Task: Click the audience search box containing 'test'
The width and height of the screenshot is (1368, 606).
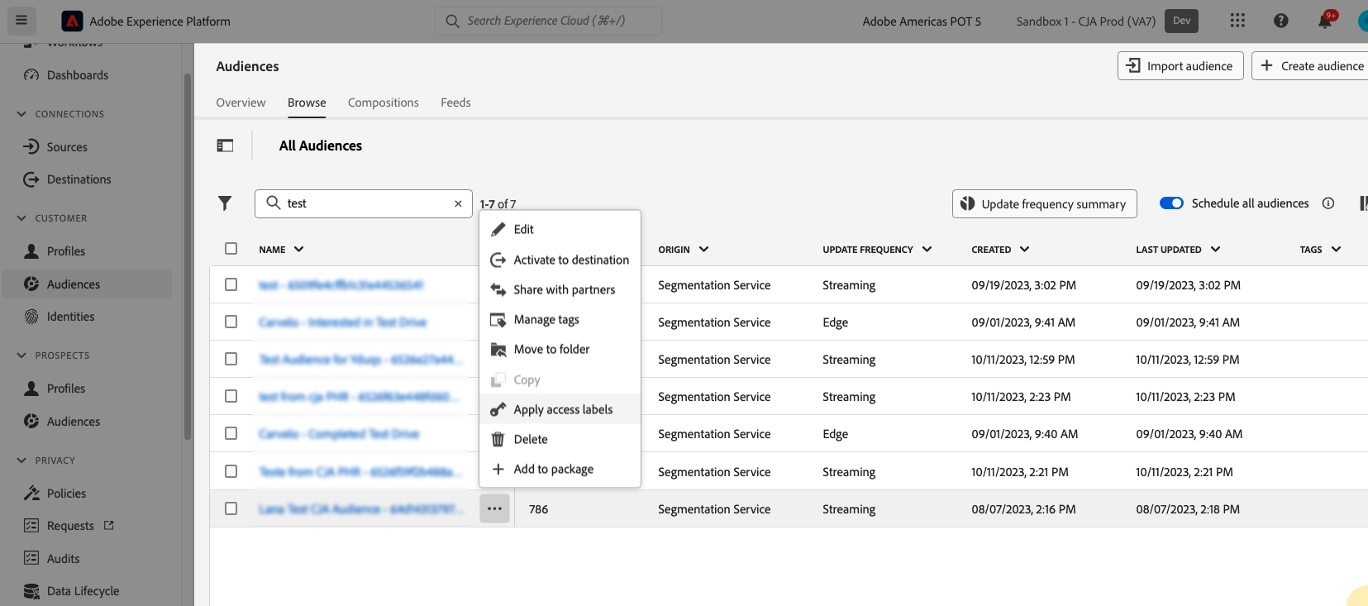Action: [x=364, y=203]
